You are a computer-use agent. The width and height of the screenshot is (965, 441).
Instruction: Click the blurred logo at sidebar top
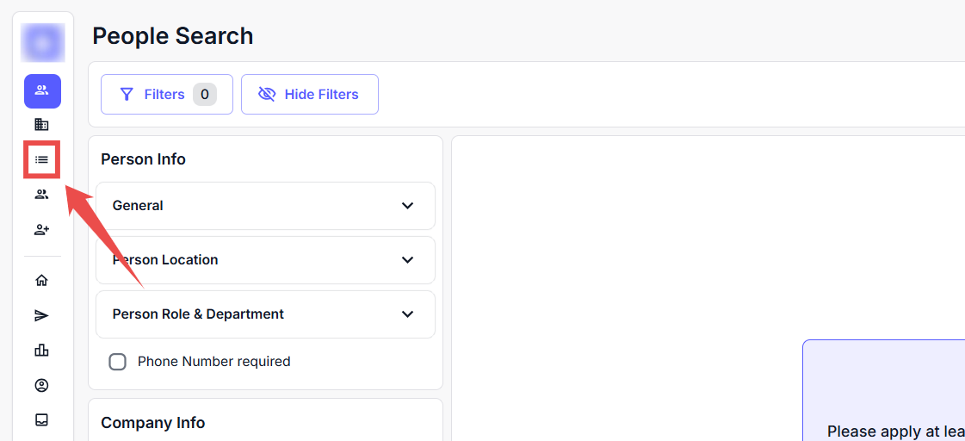click(x=43, y=43)
